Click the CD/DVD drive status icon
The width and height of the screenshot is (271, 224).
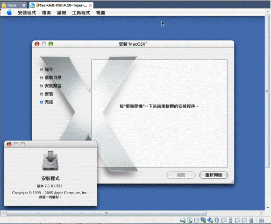pyautogui.click(x=190, y=220)
